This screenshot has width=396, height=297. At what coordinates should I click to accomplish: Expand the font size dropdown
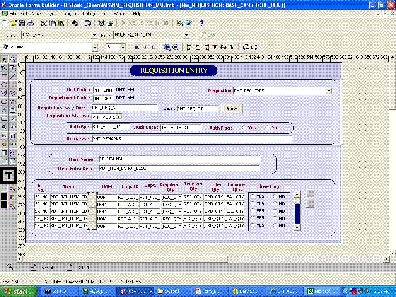[x=123, y=48]
